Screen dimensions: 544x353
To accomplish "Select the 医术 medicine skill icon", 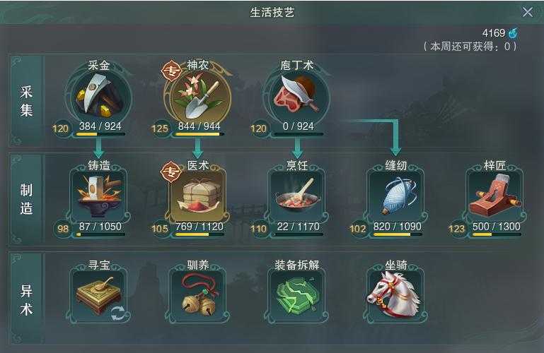I will click(198, 194).
